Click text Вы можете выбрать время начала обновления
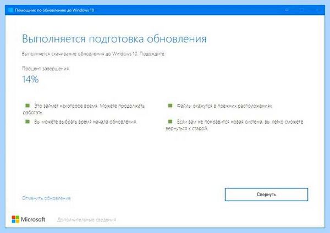 point(86,122)
